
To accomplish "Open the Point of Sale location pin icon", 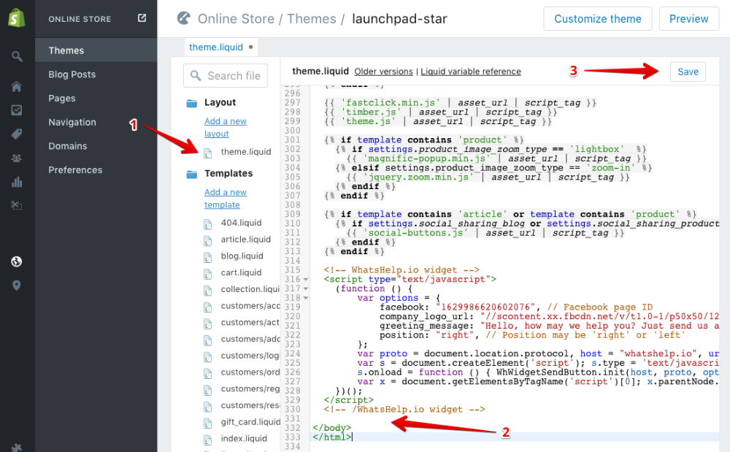I will (x=17, y=286).
